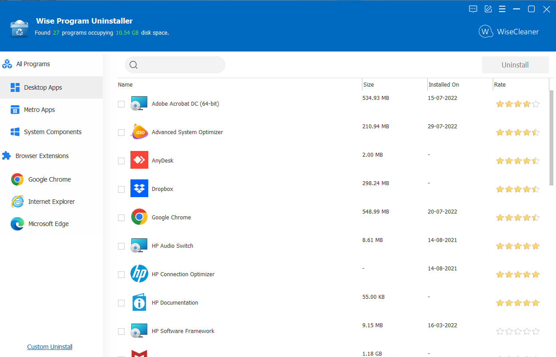Click the WiseCleaner logo
The height and width of the screenshot is (357, 556).
[485, 31]
